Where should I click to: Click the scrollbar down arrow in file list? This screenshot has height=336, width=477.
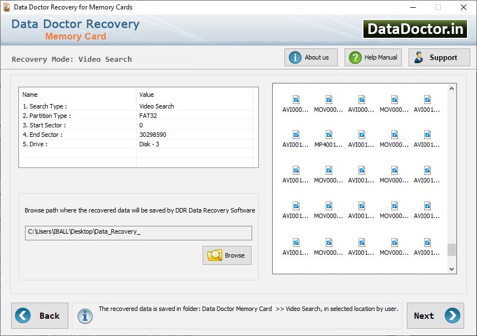(x=451, y=269)
